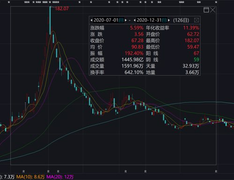
Task: Maximize the chart with the window icon
Action: click(x=206, y=10)
